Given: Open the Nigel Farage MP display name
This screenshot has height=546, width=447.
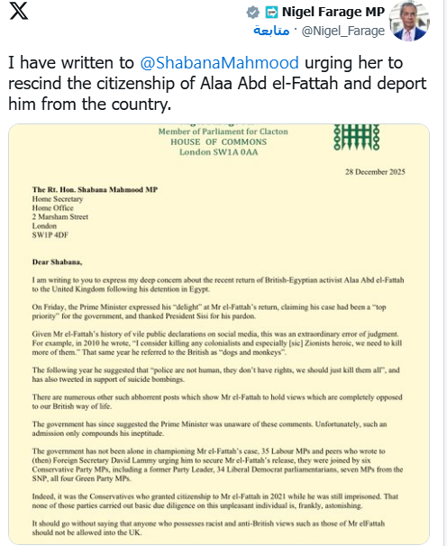Looking at the screenshot, I should (333, 12).
